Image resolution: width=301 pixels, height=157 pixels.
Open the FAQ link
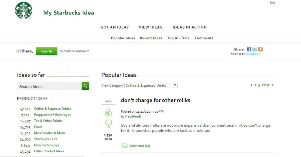(272, 3)
